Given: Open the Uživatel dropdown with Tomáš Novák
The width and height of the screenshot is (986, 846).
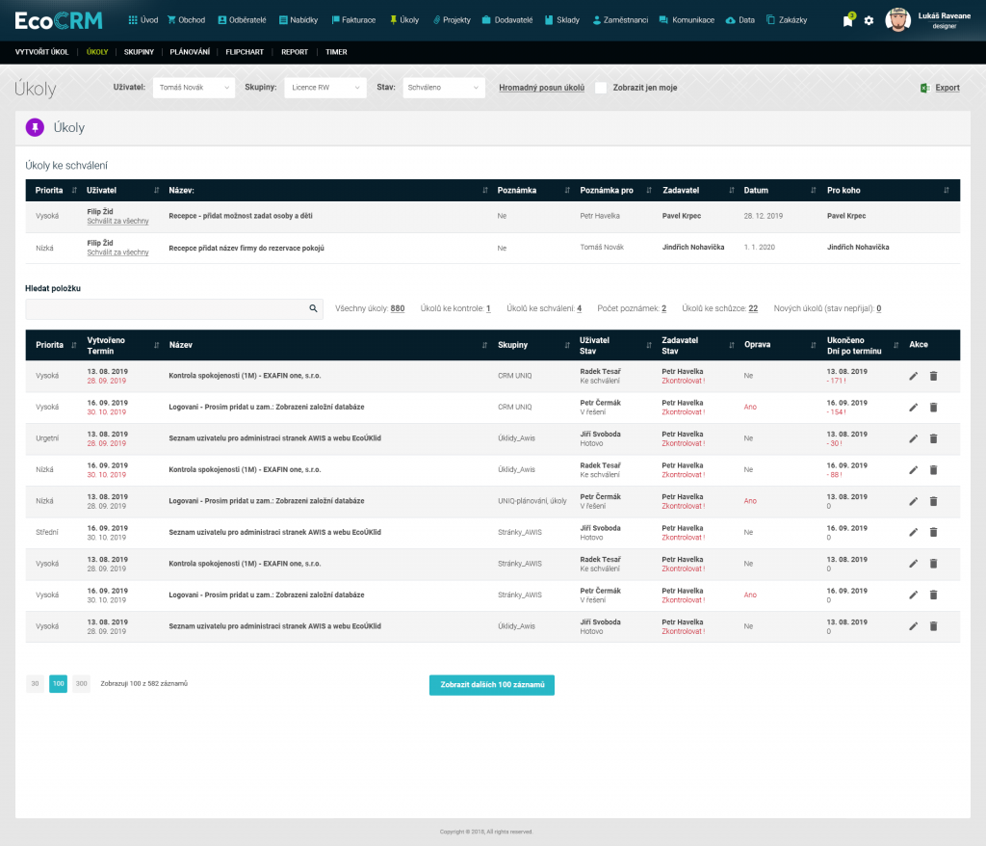Looking at the screenshot, I should 194,88.
